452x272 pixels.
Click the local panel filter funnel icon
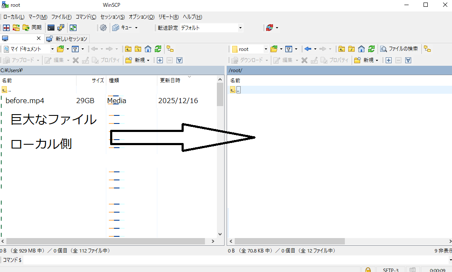(x=75, y=49)
